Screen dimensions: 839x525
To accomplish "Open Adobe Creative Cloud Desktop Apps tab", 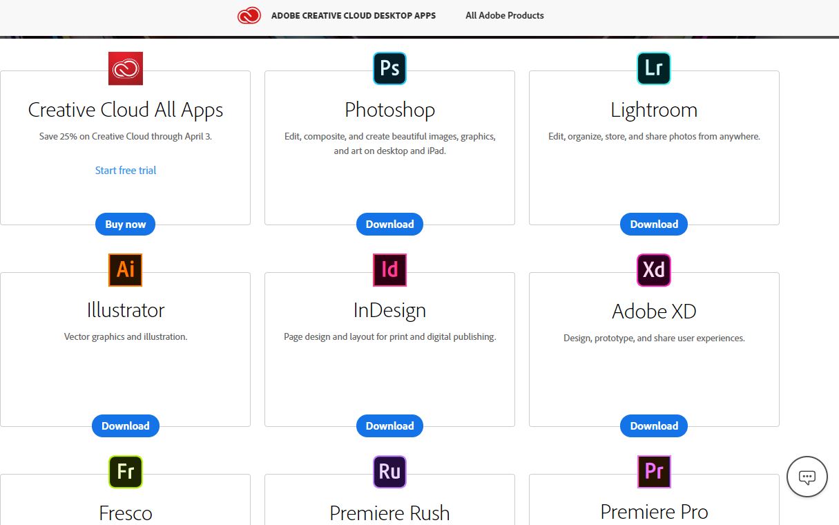I will 354,15.
